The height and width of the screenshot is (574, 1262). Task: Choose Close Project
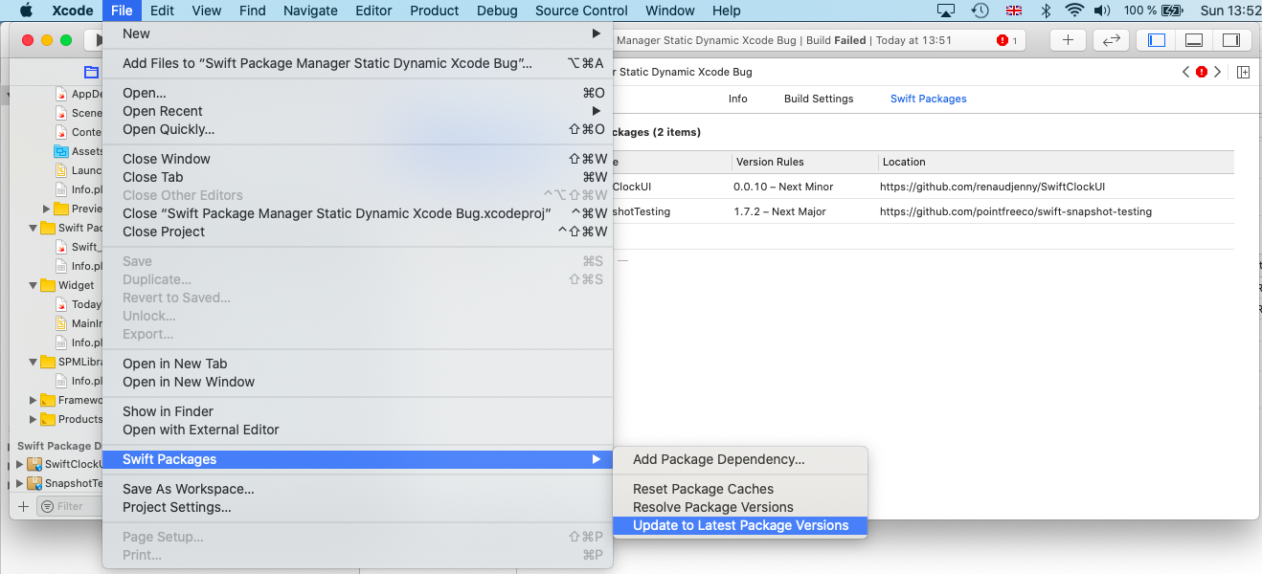pos(358,232)
